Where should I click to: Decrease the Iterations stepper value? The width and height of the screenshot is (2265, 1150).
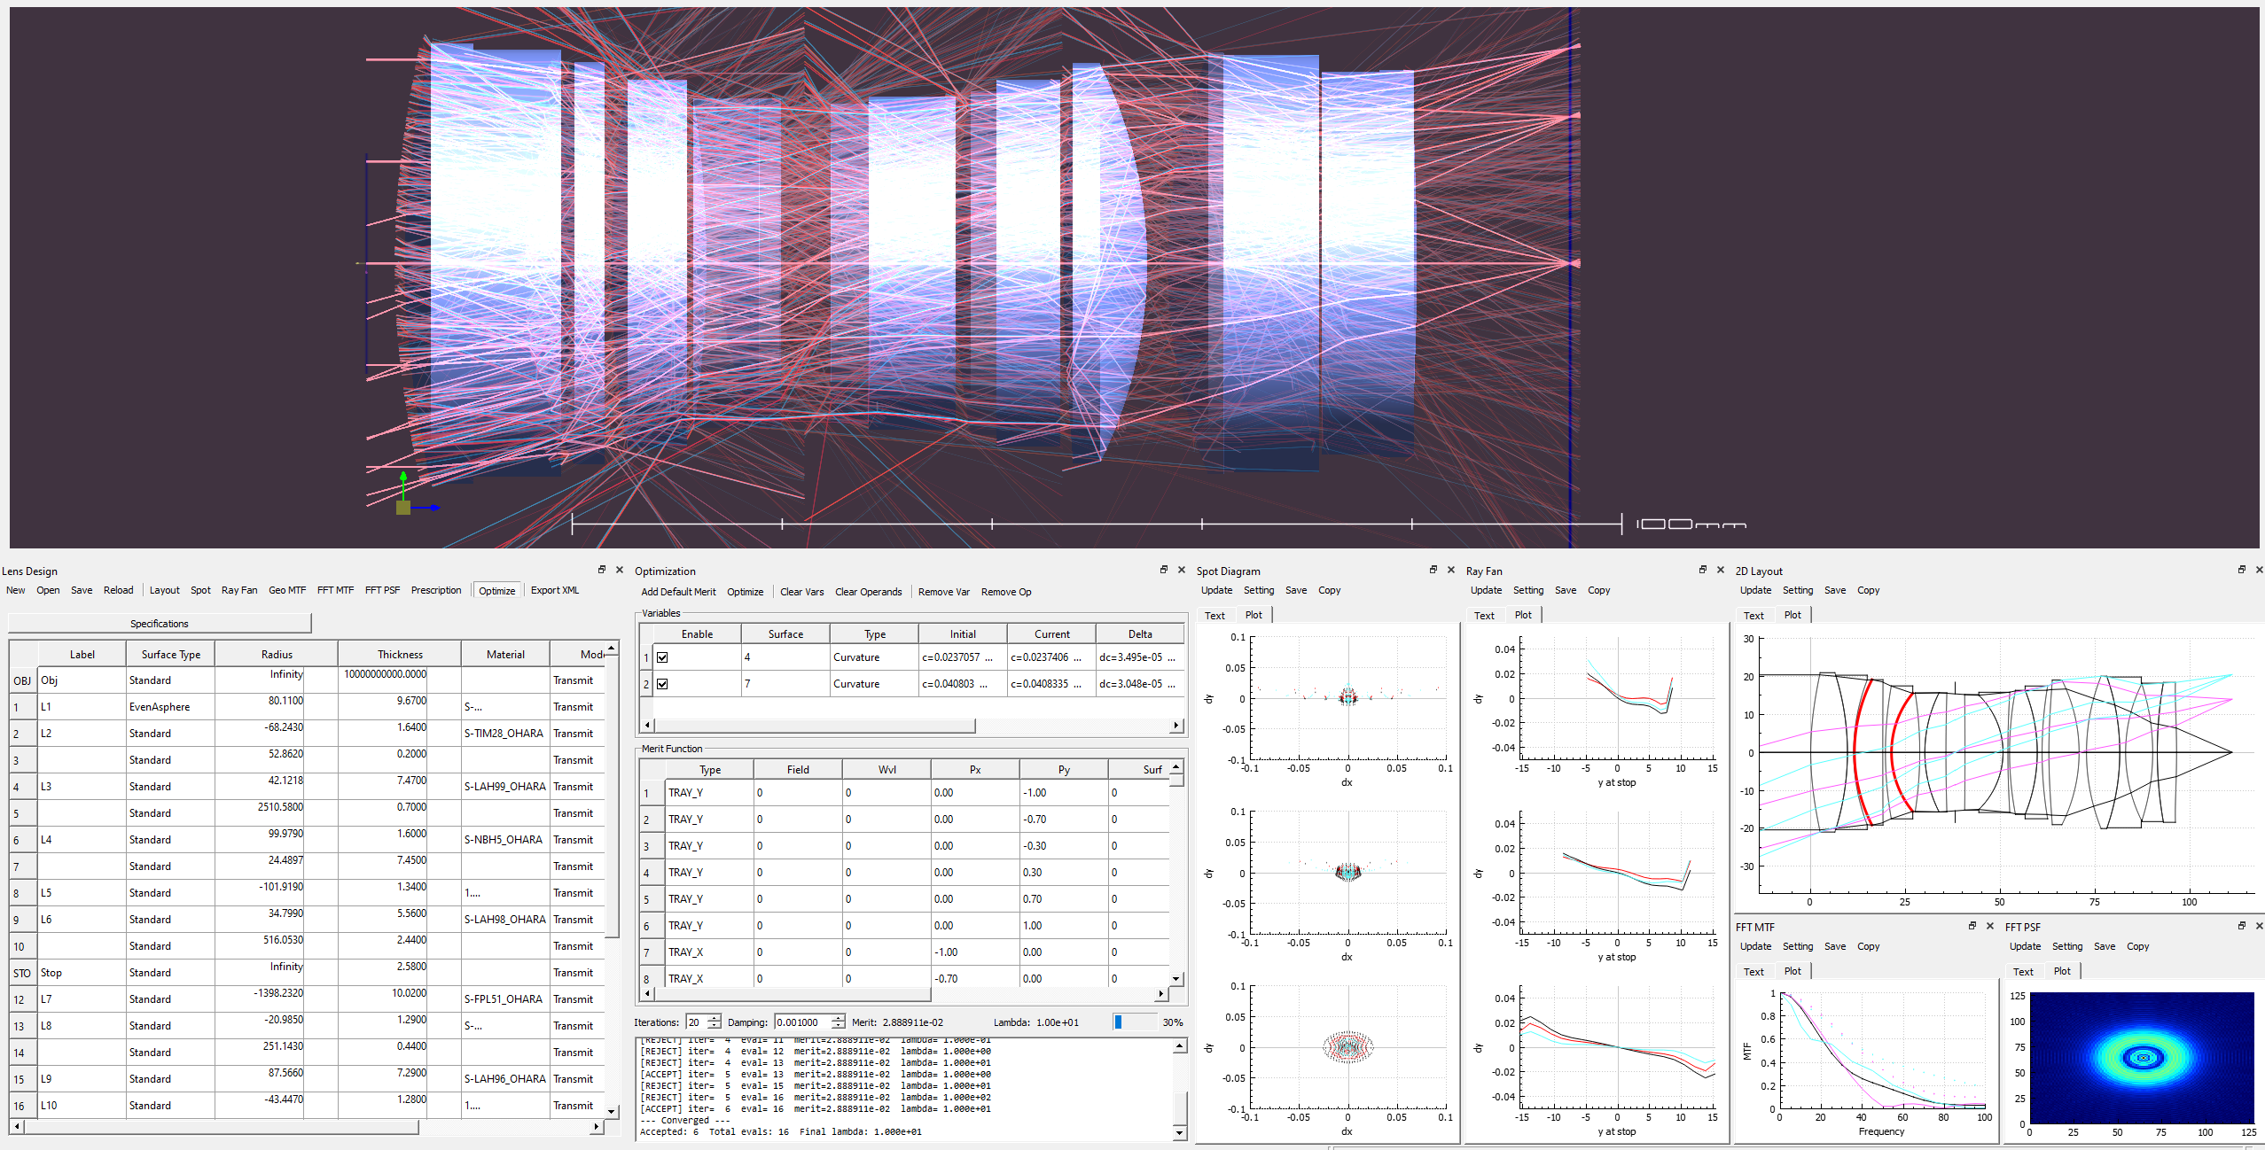(x=715, y=1026)
